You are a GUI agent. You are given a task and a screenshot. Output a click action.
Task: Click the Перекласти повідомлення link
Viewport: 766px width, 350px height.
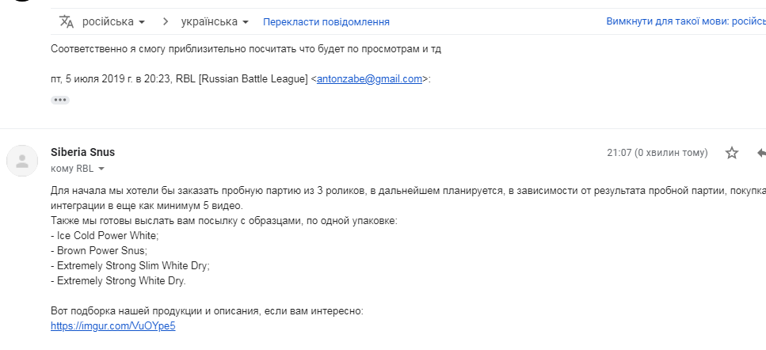[x=326, y=22]
